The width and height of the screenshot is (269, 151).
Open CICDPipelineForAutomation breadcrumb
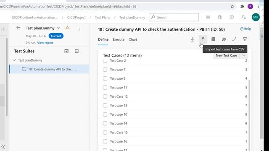pos(35,17)
